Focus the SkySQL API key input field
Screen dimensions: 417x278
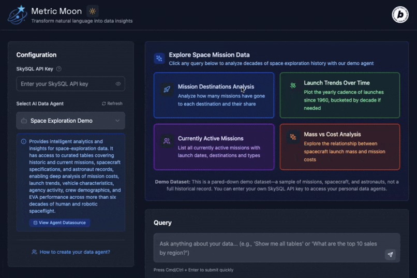[70, 84]
